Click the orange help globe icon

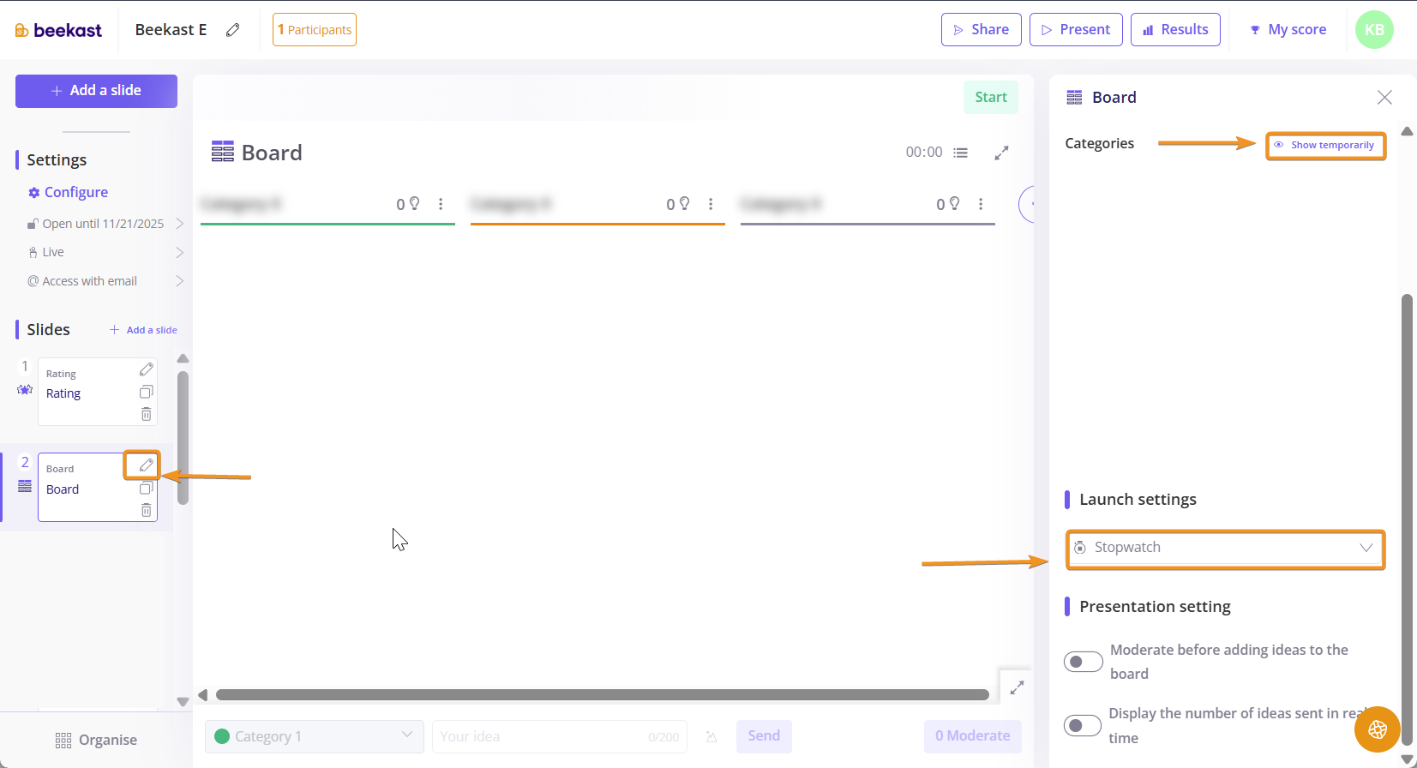[x=1377, y=729]
